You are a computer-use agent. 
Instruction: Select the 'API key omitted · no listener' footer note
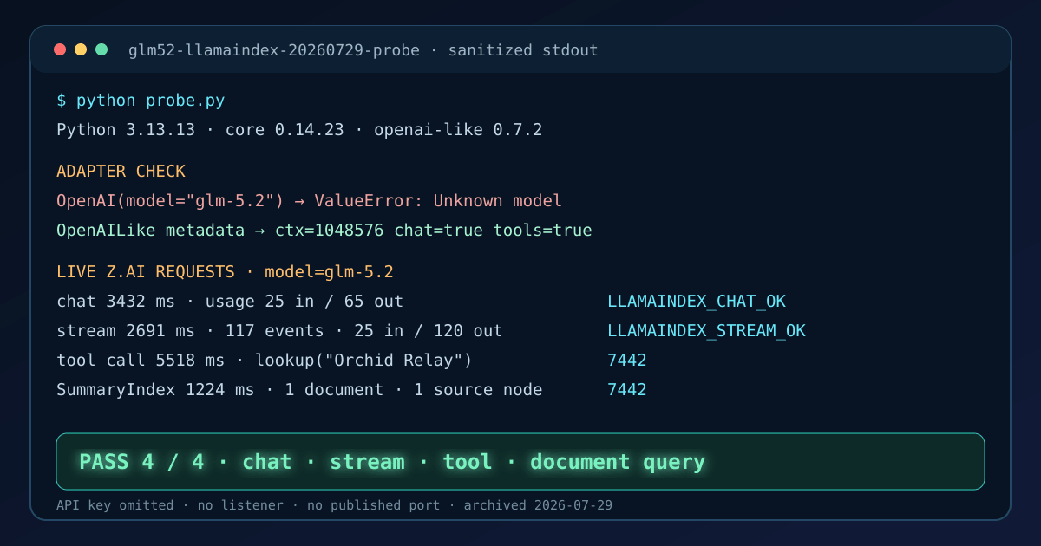click(334, 505)
